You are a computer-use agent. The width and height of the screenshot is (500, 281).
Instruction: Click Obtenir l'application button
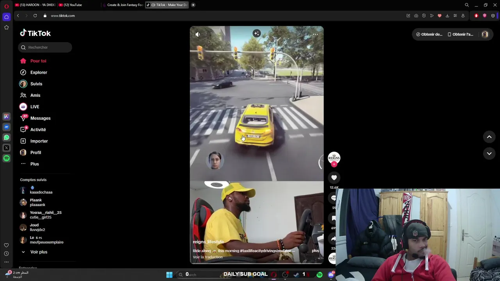pyautogui.click(x=460, y=34)
